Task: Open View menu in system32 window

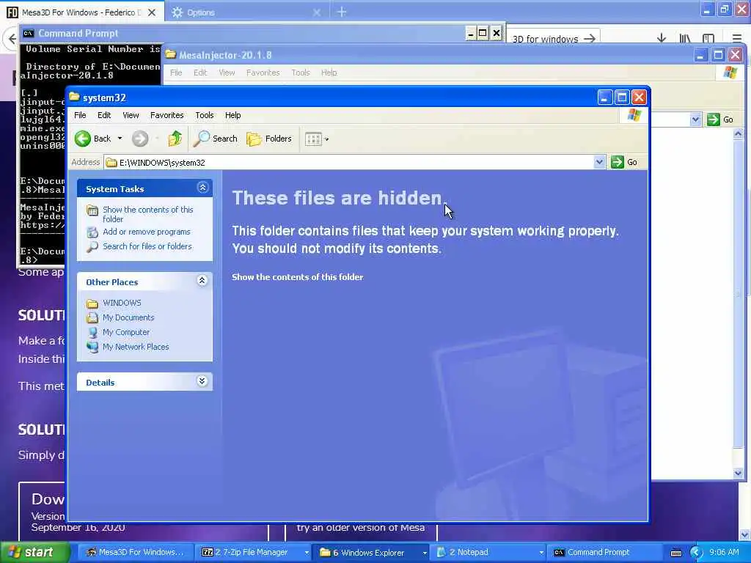Action: pyautogui.click(x=131, y=115)
